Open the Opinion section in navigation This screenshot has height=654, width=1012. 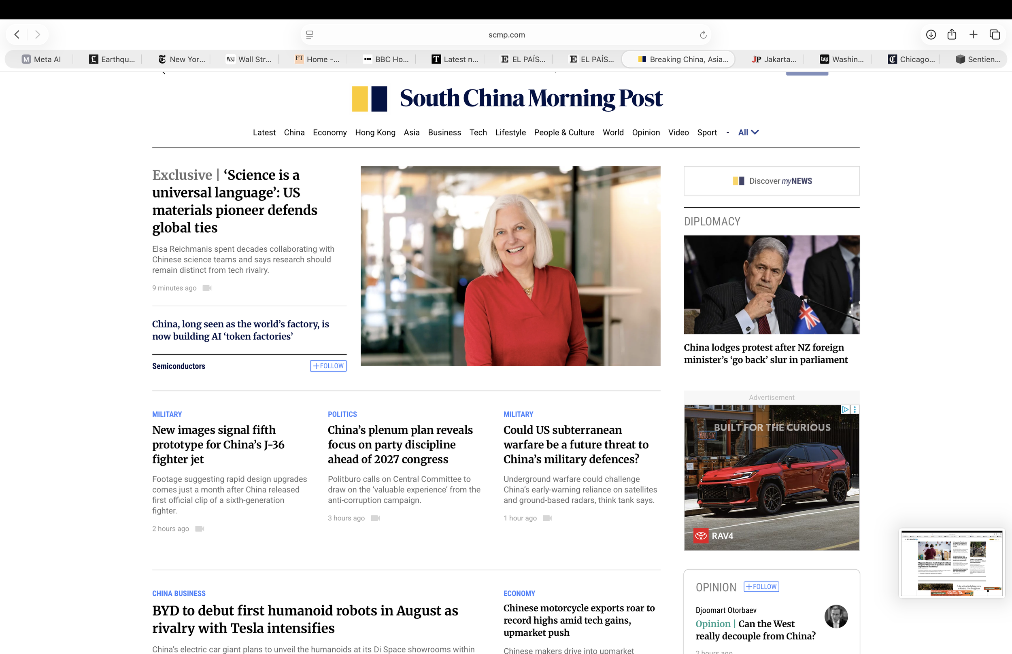(646, 132)
